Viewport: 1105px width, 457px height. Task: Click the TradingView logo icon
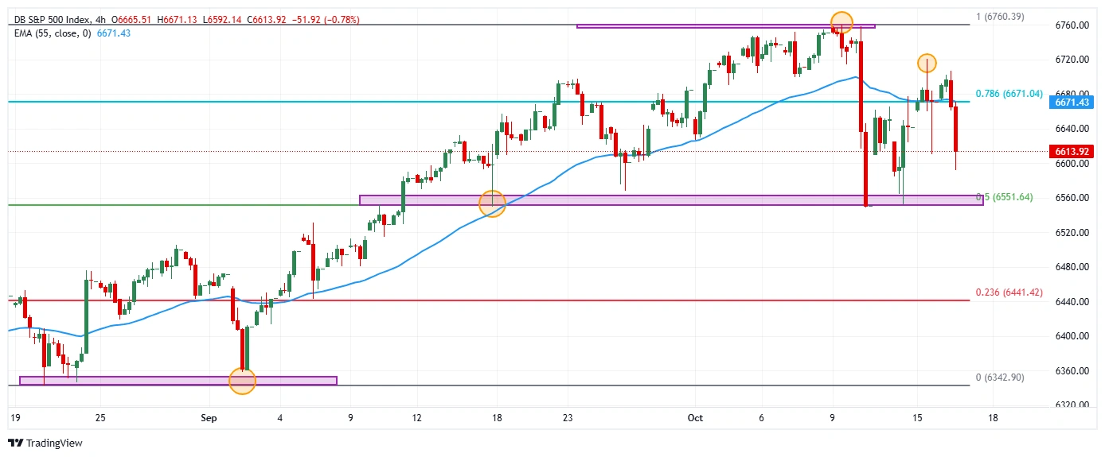point(16,443)
